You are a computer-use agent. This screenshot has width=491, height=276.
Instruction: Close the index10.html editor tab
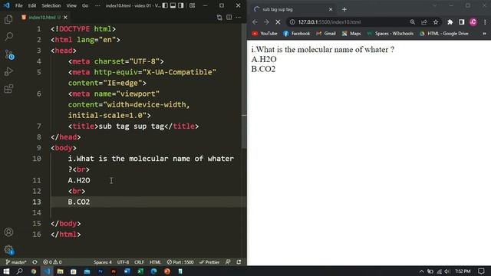tap(65, 18)
